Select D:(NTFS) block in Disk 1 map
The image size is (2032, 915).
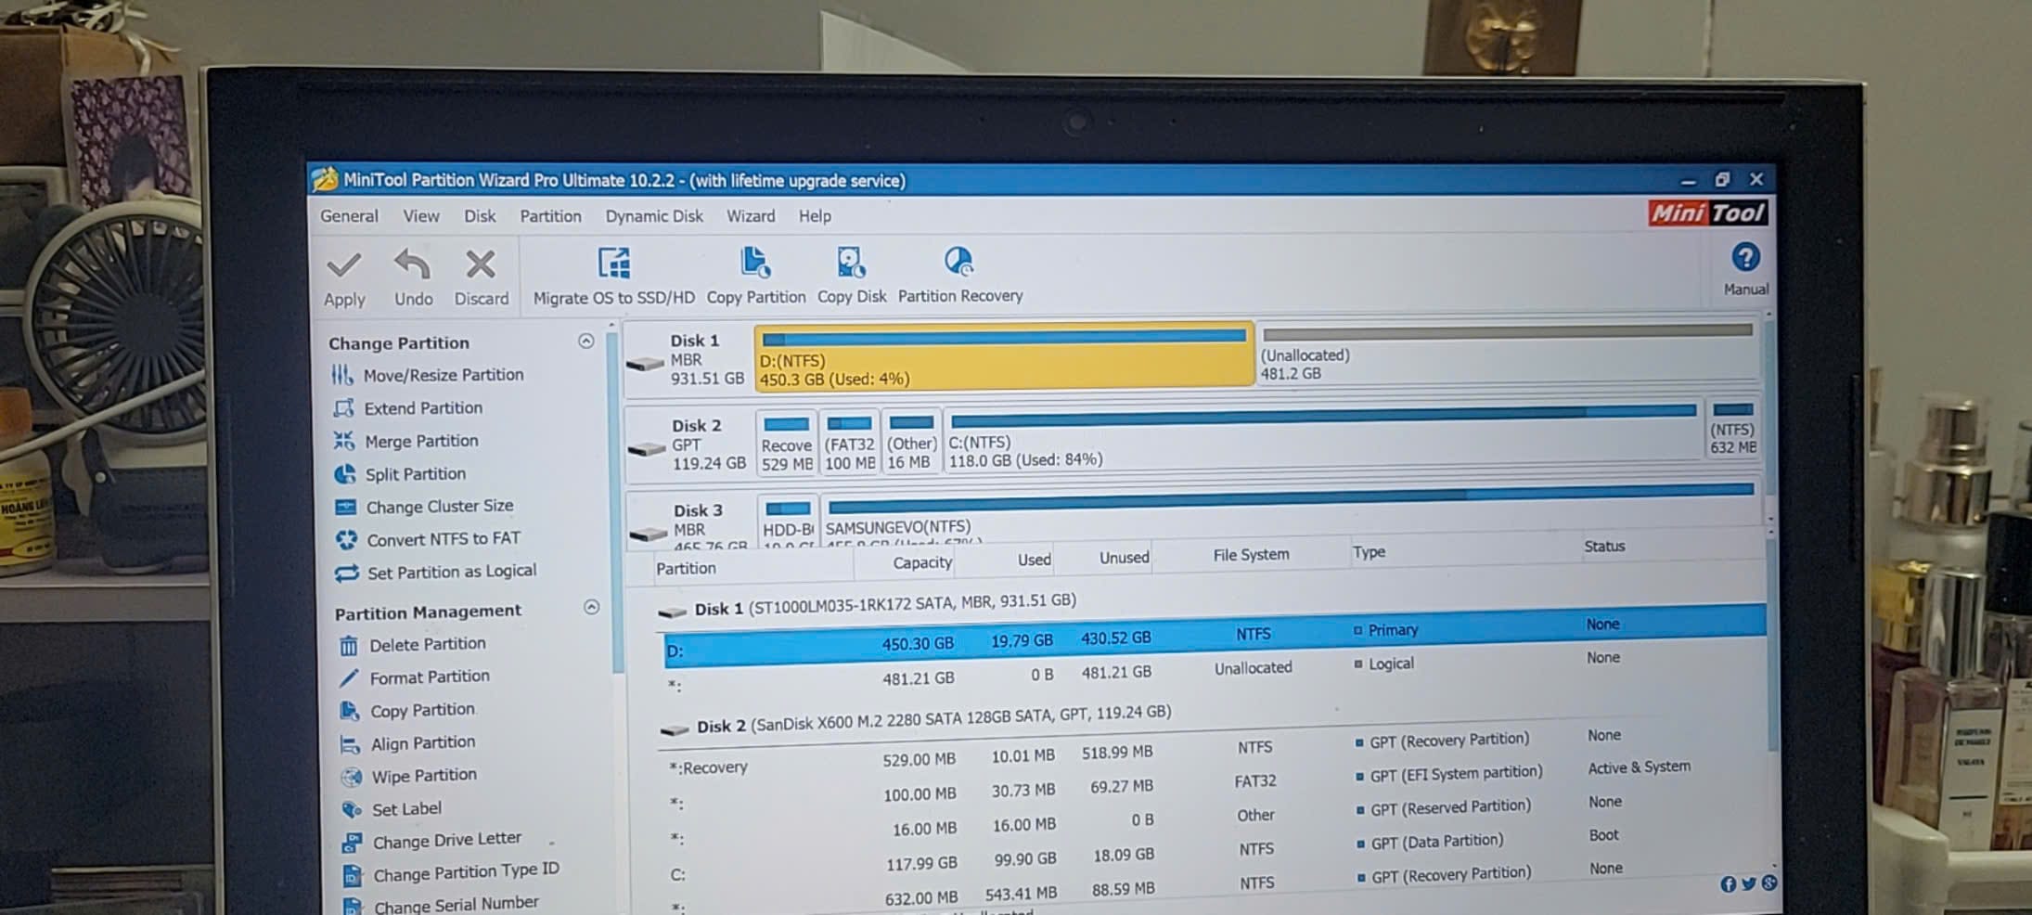tap(1004, 356)
